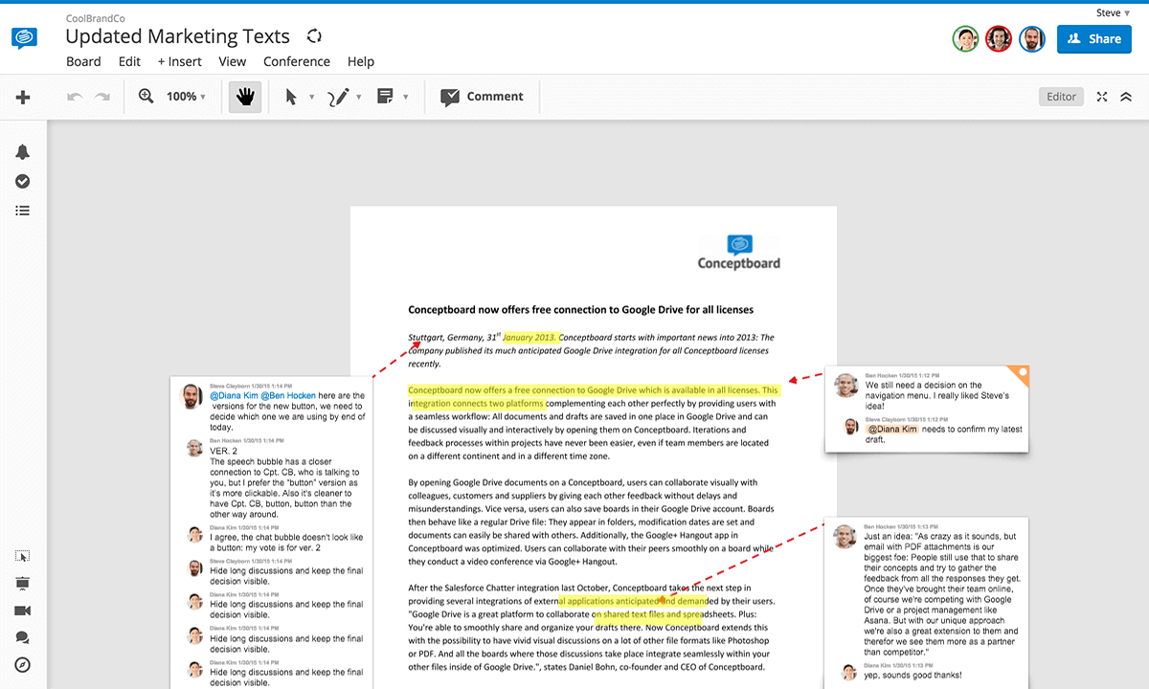The width and height of the screenshot is (1149, 689).
Task: Click the selection area icon in the sidebar
Action: (x=23, y=556)
